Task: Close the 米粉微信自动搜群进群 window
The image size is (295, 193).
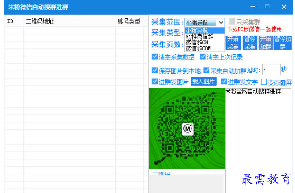Action: pyautogui.click(x=284, y=7)
